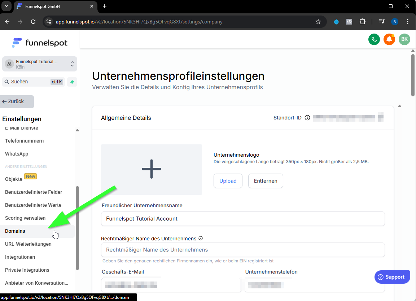Click the Freundlicher Unternehmensname field
416x301 pixels.
click(243, 219)
